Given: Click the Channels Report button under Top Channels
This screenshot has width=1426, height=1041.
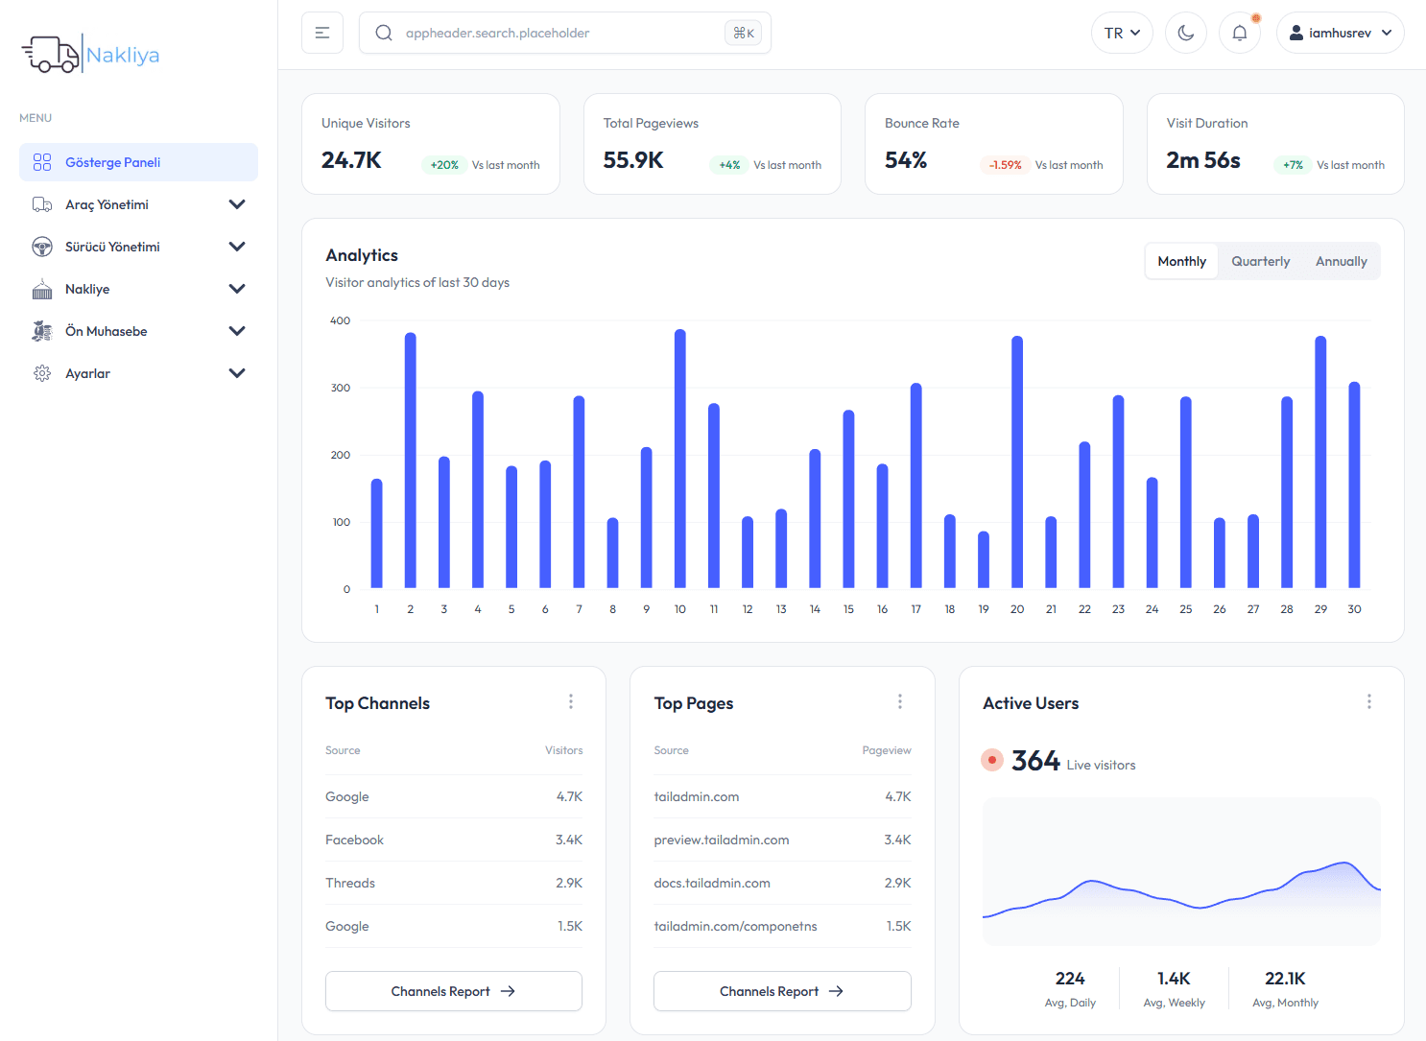Looking at the screenshot, I should 453,991.
